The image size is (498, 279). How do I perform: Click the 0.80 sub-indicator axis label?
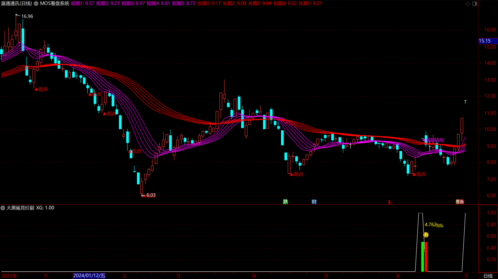click(491, 224)
